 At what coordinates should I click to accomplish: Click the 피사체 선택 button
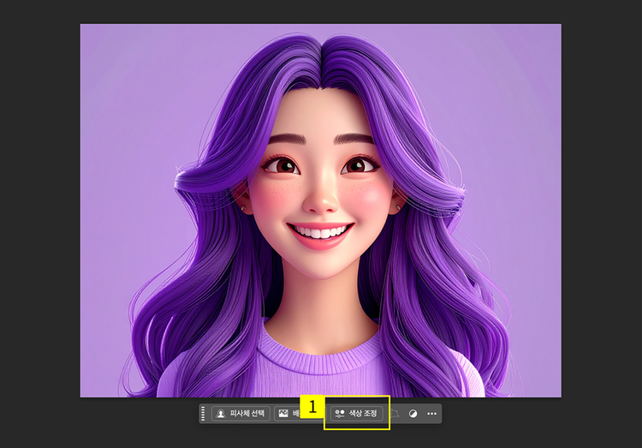(x=241, y=414)
